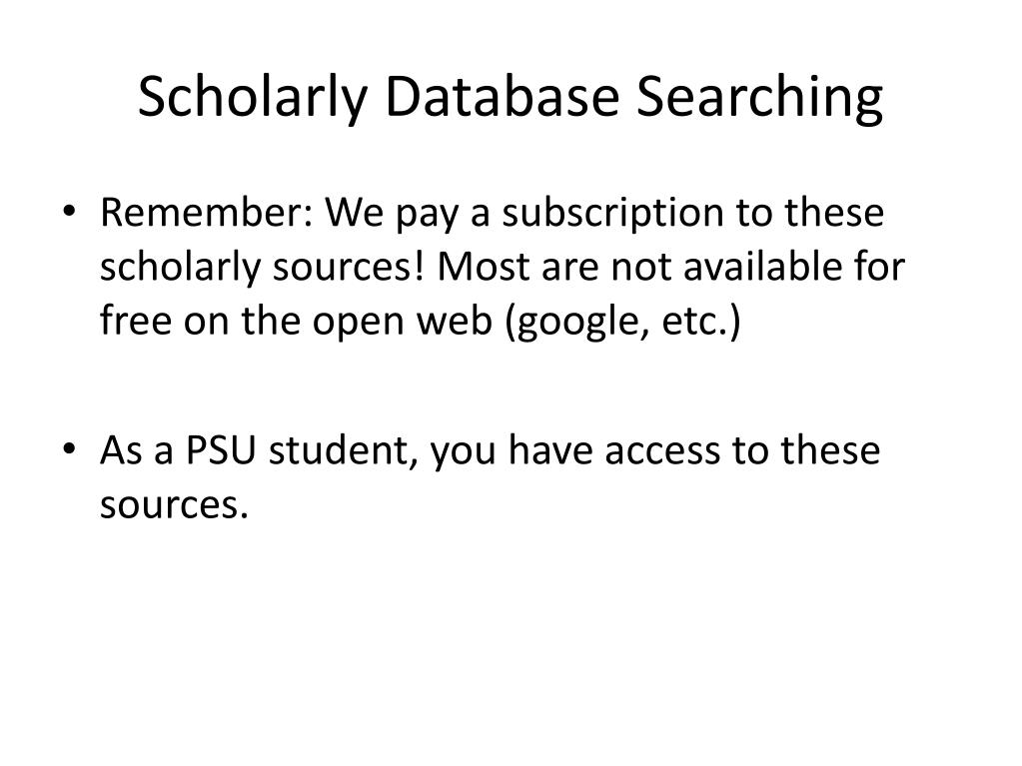
Task: Click the slide title 'Scholarly Database Searching'
Action: pyautogui.click(x=511, y=98)
